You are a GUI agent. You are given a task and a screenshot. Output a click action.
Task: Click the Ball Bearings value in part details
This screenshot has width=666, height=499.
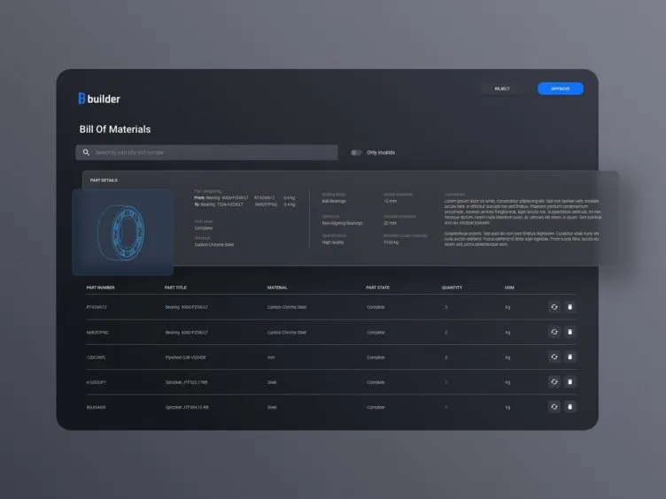point(334,201)
